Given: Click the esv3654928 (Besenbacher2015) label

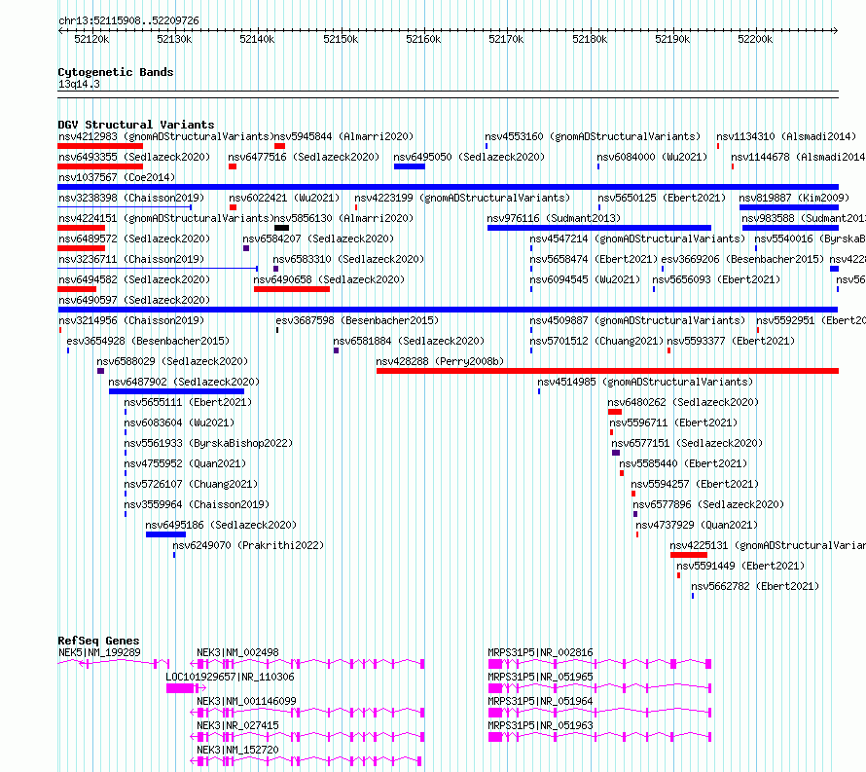Looking at the screenshot, I should click(x=148, y=341).
